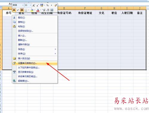Screen dimensions: 149x113
Task: Choose 粘贴(P) Paste from context menu
Action: tap(35, 26)
